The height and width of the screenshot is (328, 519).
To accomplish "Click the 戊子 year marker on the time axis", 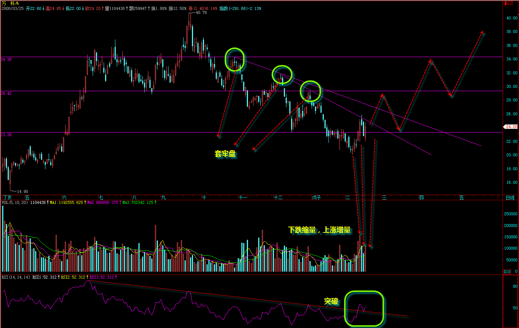I will pyautogui.click(x=316, y=198).
